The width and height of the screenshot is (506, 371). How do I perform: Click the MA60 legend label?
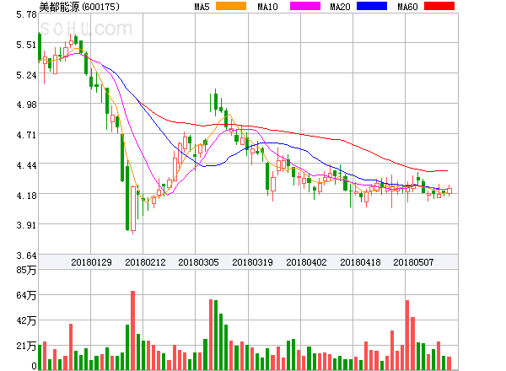coord(407,7)
